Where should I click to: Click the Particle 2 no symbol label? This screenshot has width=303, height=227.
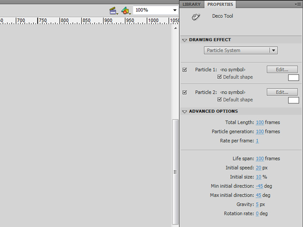coord(233,92)
